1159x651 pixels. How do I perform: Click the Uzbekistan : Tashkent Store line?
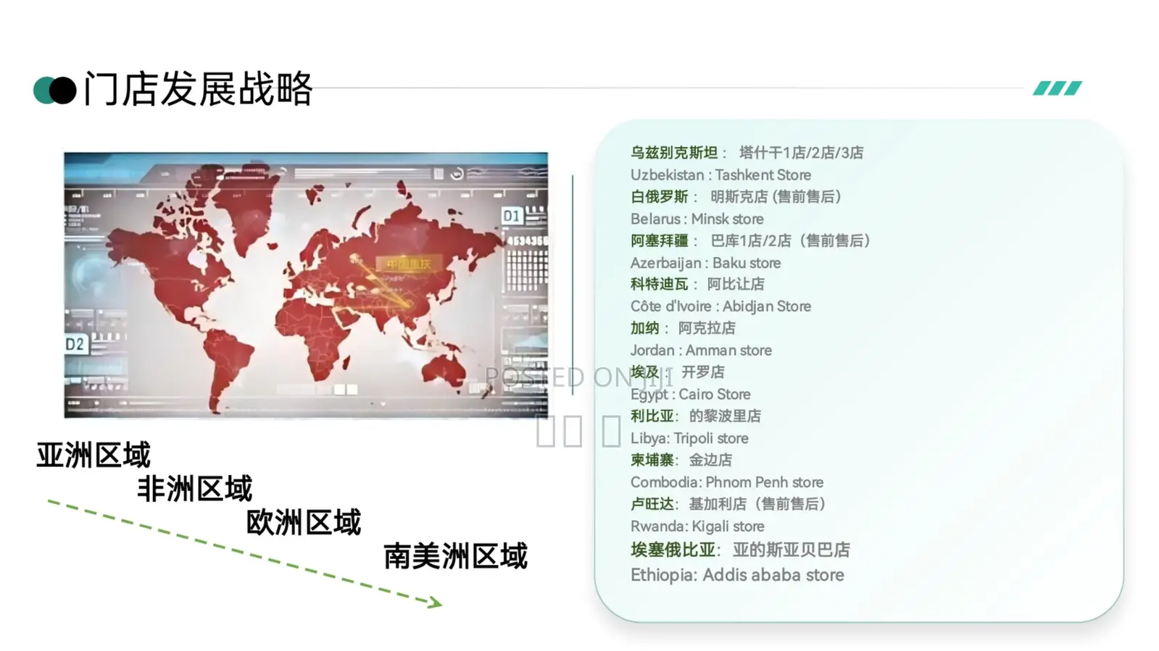[x=720, y=175]
